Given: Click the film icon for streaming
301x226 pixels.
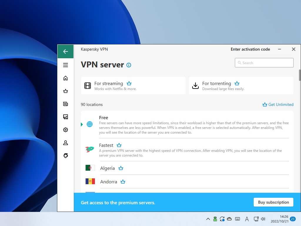Looking at the screenshot, I should point(88,86).
